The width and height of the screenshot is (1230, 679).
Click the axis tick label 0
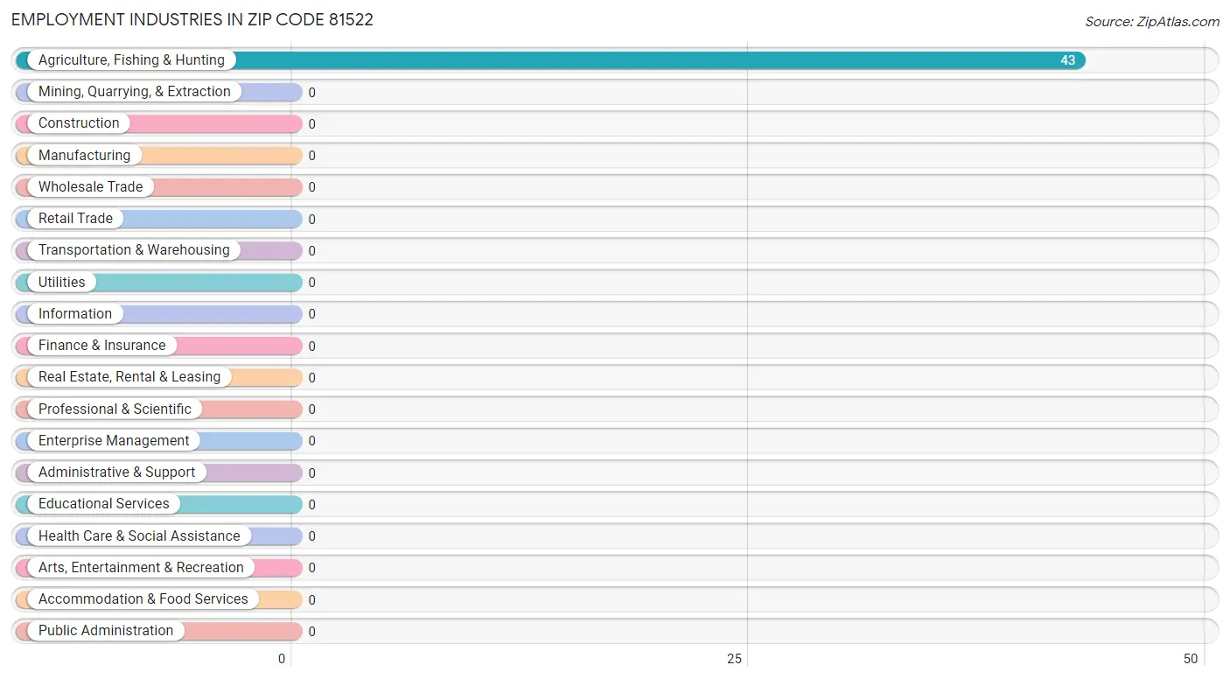pos(282,659)
